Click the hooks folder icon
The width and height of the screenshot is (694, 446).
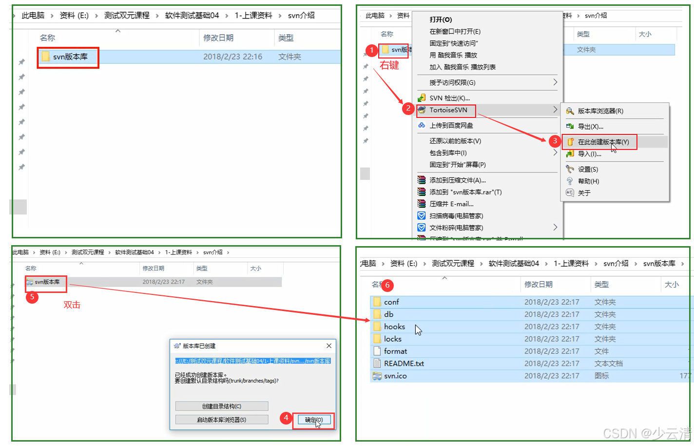pyautogui.click(x=377, y=326)
